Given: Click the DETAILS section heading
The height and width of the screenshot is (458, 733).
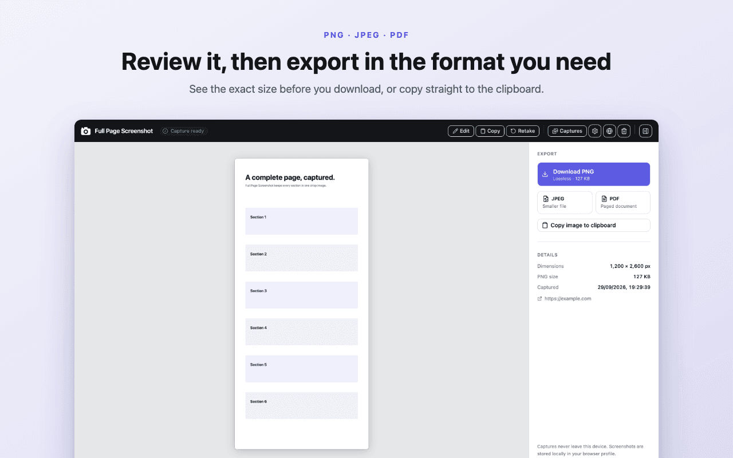Looking at the screenshot, I should [547, 255].
